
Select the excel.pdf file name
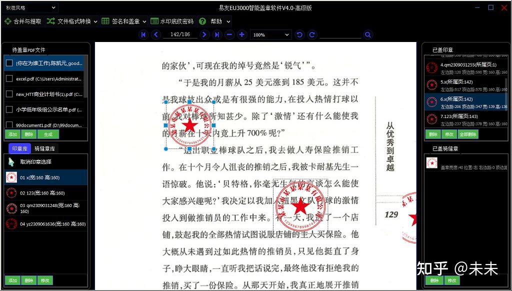[48, 78]
